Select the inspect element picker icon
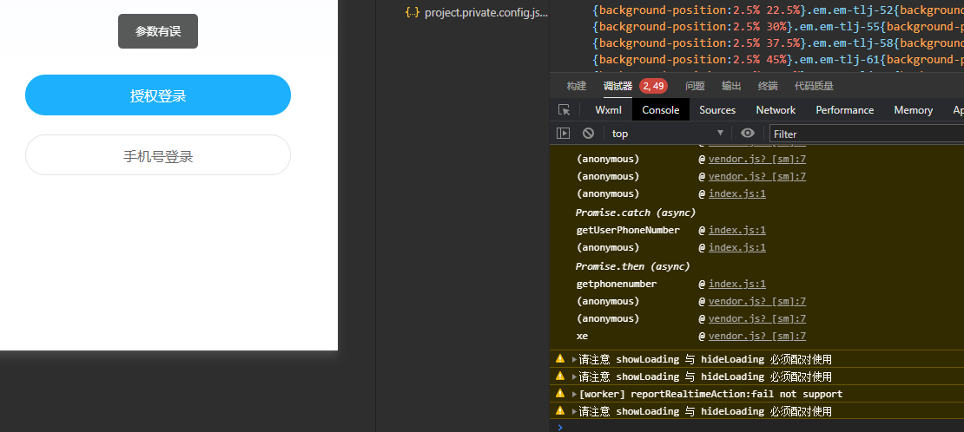This screenshot has width=964, height=432. 564,110
